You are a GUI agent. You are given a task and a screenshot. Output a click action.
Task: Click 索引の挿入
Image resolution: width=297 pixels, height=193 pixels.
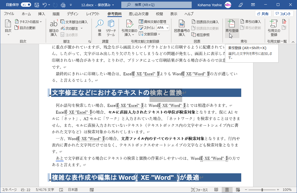tap(251, 22)
